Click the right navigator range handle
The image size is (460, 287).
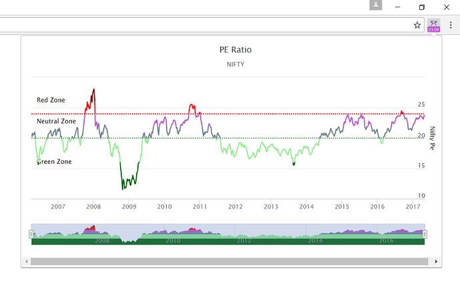[x=425, y=234]
